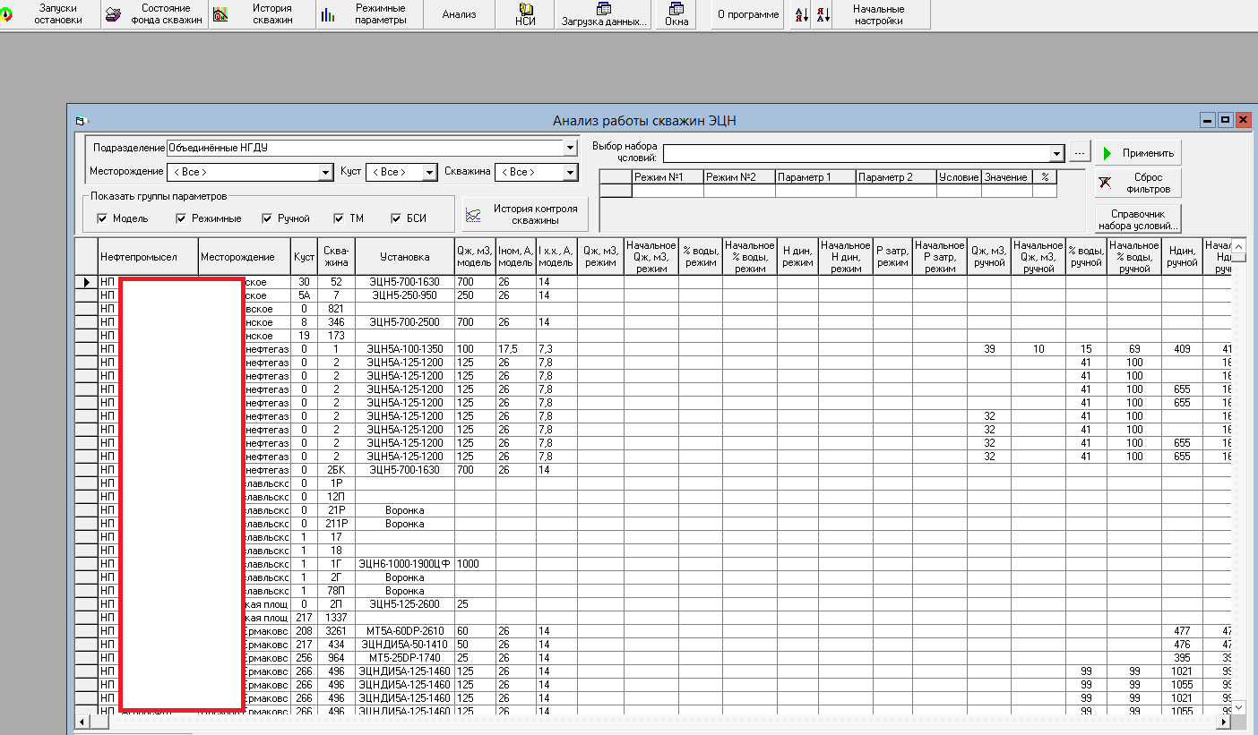Viewport: 1258px width, 735px height.
Task: Click the Применить button
Action: 1138,153
